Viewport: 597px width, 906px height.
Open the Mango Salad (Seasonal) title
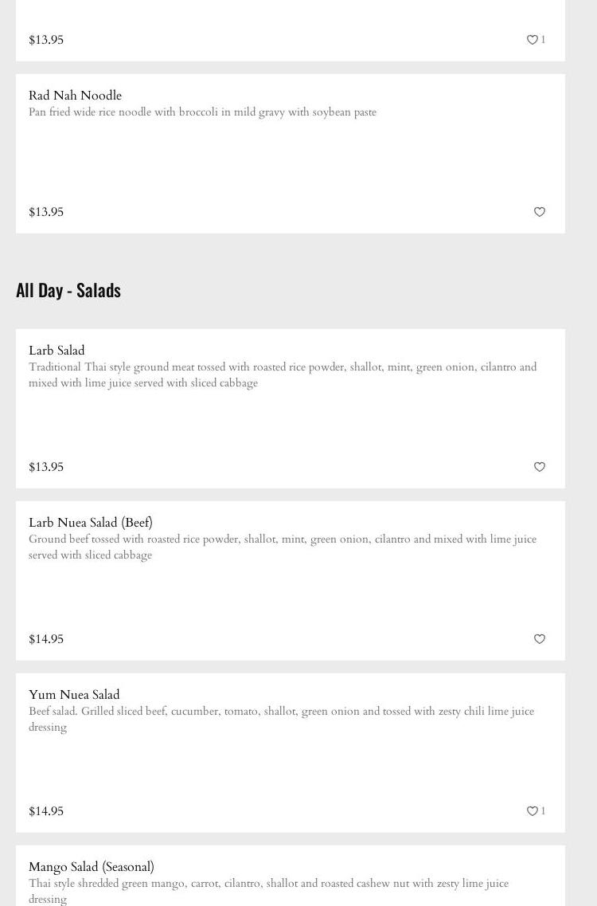(92, 867)
